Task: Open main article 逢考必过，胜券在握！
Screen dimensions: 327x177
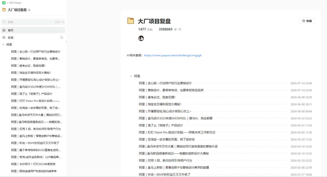Action: click(157, 97)
